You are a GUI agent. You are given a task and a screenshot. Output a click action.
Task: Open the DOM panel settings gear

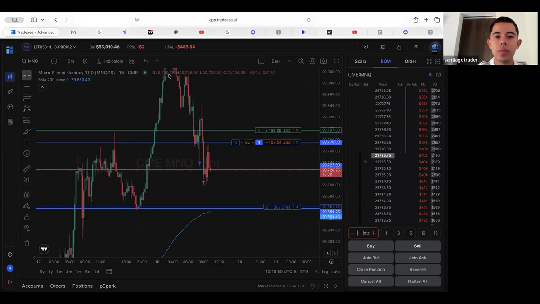[x=439, y=75]
